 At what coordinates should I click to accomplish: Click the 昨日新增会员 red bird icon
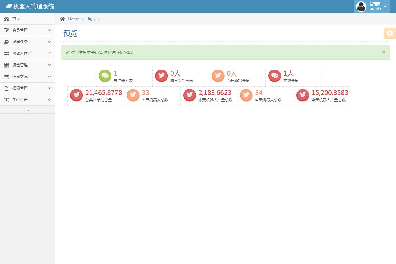[x=161, y=76]
